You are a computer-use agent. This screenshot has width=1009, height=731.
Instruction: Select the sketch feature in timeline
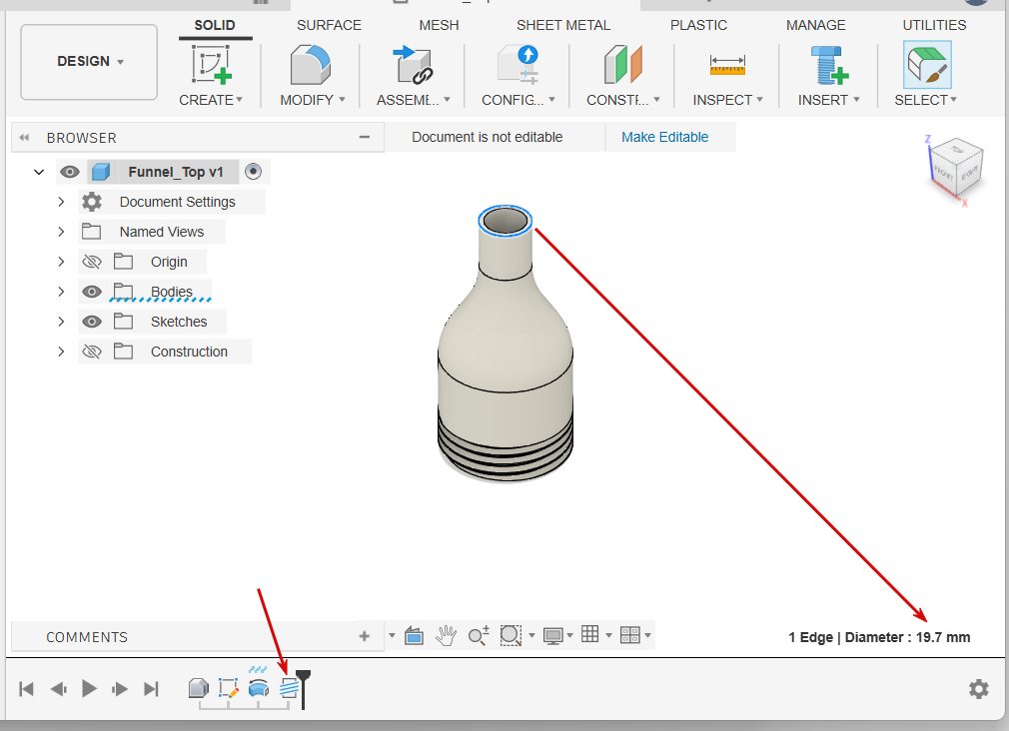pyautogui.click(x=229, y=688)
